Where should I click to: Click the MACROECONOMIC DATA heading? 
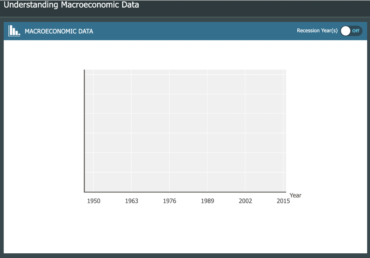(59, 31)
